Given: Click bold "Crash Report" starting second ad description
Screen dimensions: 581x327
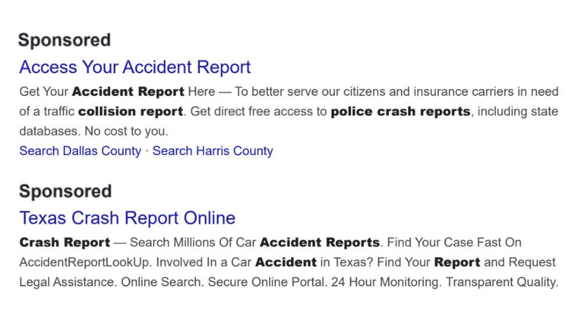Looking at the screenshot, I should tap(64, 242).
